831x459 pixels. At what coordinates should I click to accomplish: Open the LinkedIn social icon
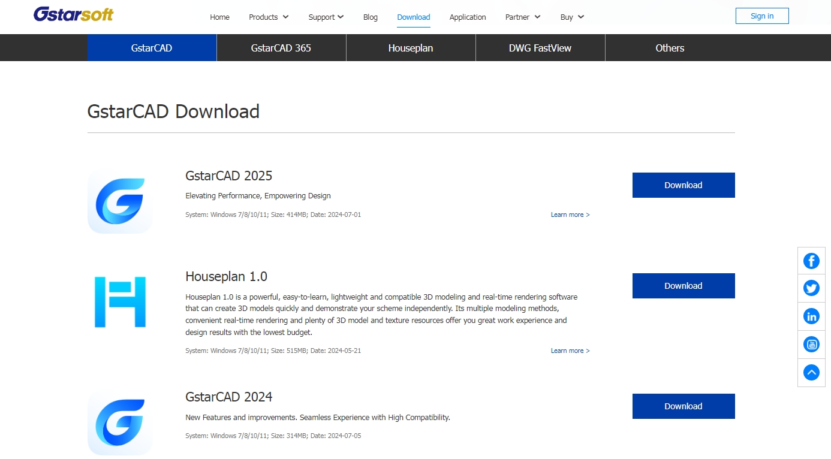point(811,316)
